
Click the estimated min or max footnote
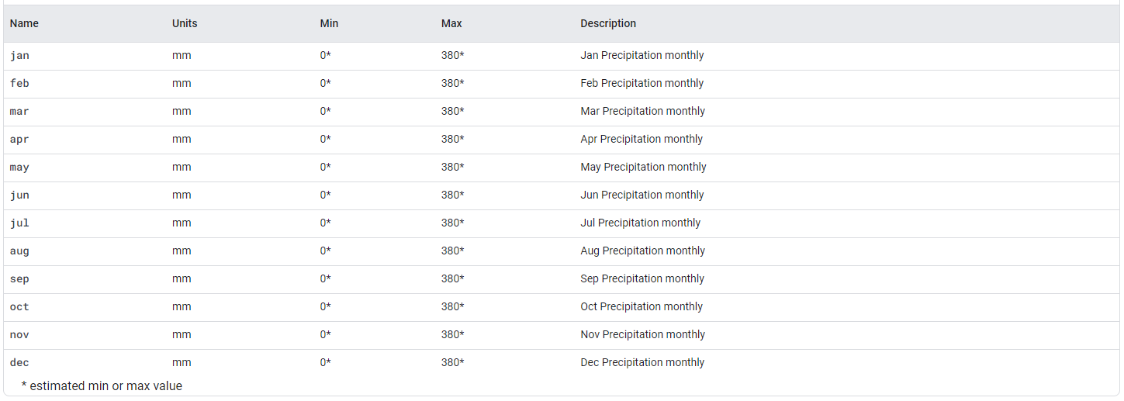point(102,385)
